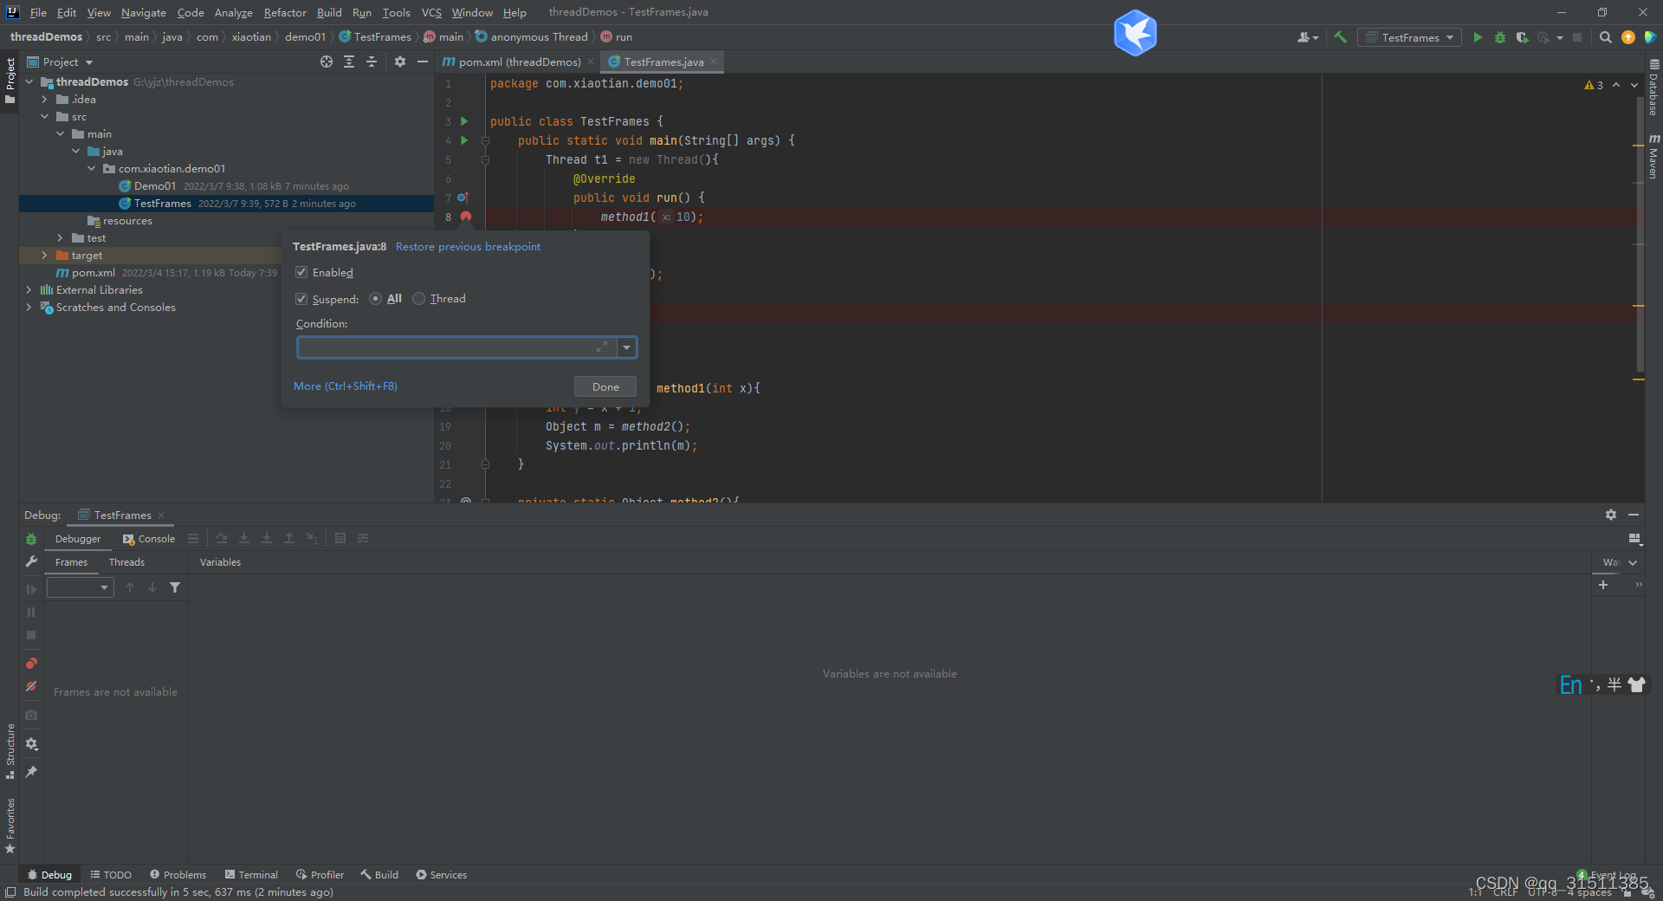Toggle the Suspend checkbox
The image size is (1663, 901).
(x=301, y=299)
